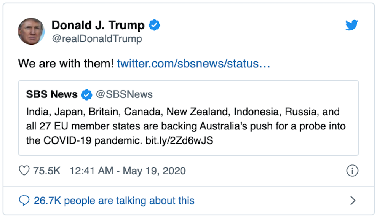Screen dimensions: 377x217
Task: Click the SBS News verified badge
Action: click(x=87, y=94)
